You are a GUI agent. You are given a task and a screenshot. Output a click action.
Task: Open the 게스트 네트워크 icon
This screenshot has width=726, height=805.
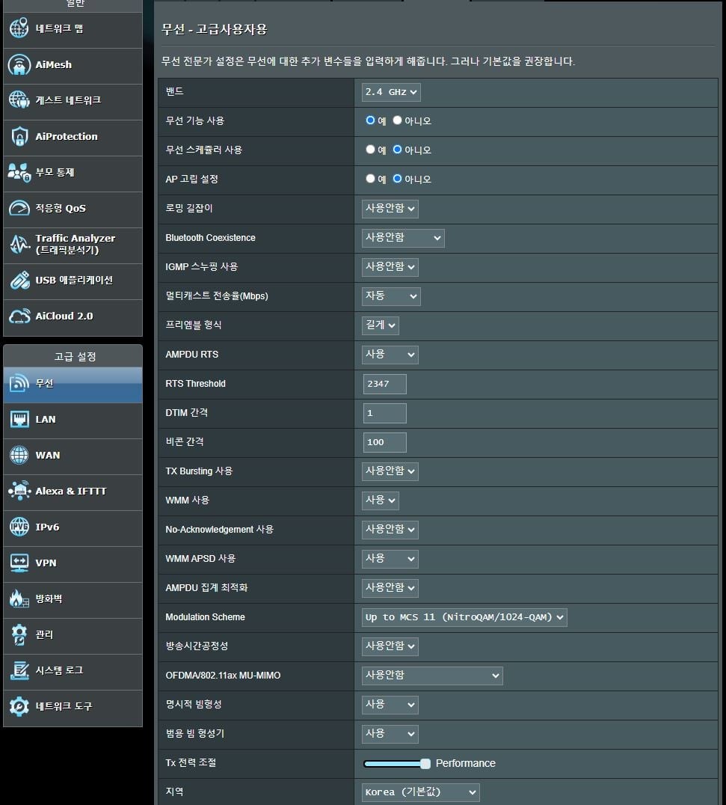19,100
